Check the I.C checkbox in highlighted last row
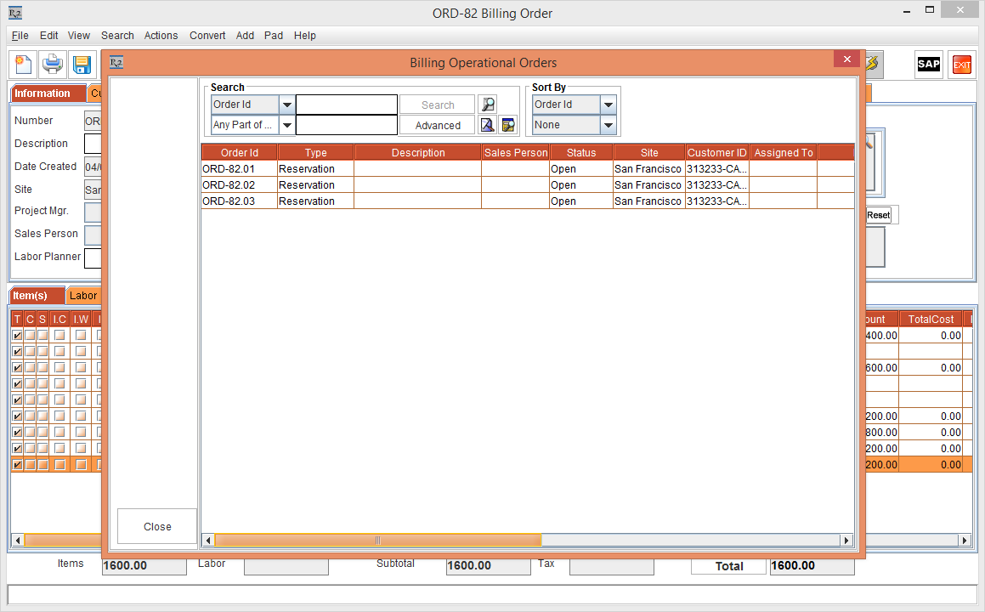The width and height of the screenshot is (985, 612). (x=59, y=465)
